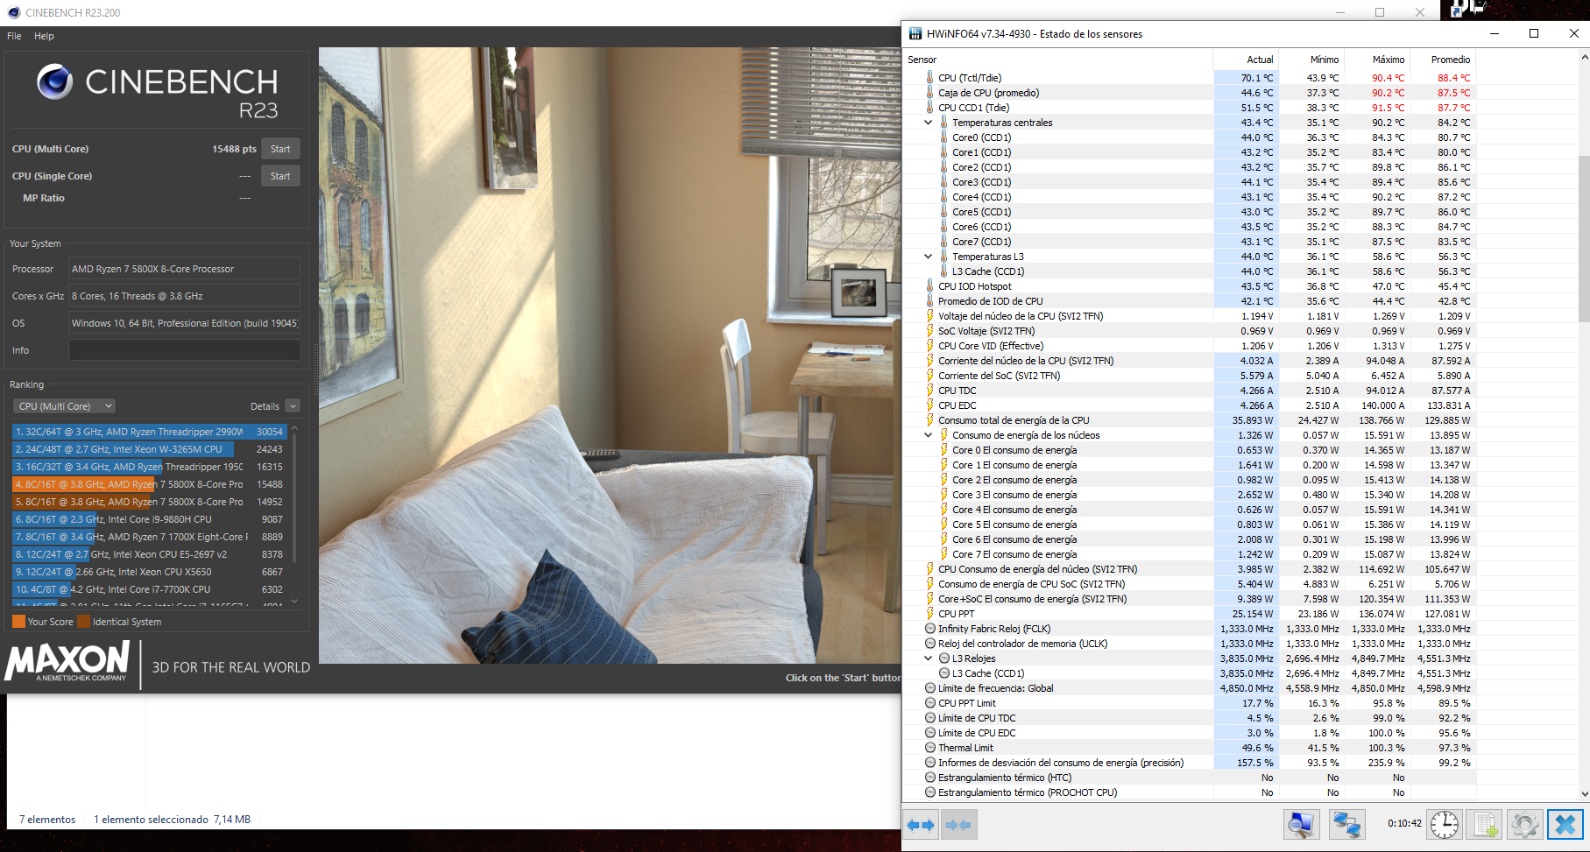The image size is (1590, 852).
Task: Click thermometer icon beside CPU (Tctl/Tdie)
Action: 929,78
